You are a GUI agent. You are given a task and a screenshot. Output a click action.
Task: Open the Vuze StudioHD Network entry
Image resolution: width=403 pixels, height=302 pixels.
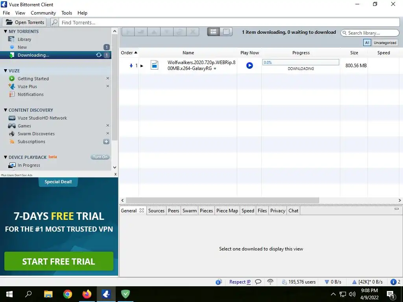click(x=42, y=118)
